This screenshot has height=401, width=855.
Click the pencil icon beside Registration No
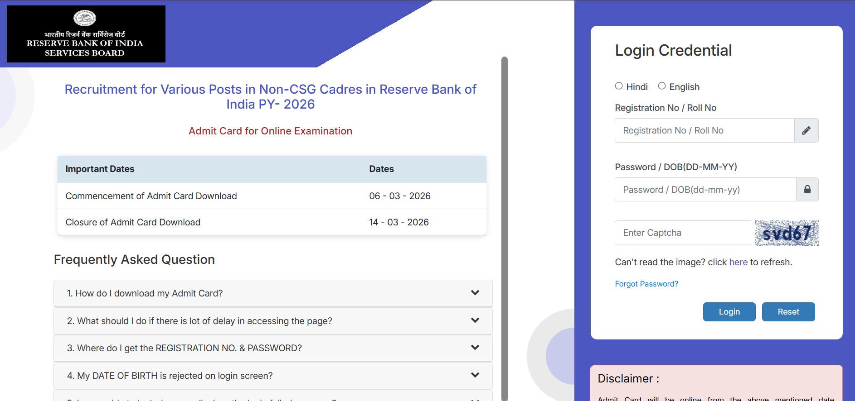(x=806, y=130)
